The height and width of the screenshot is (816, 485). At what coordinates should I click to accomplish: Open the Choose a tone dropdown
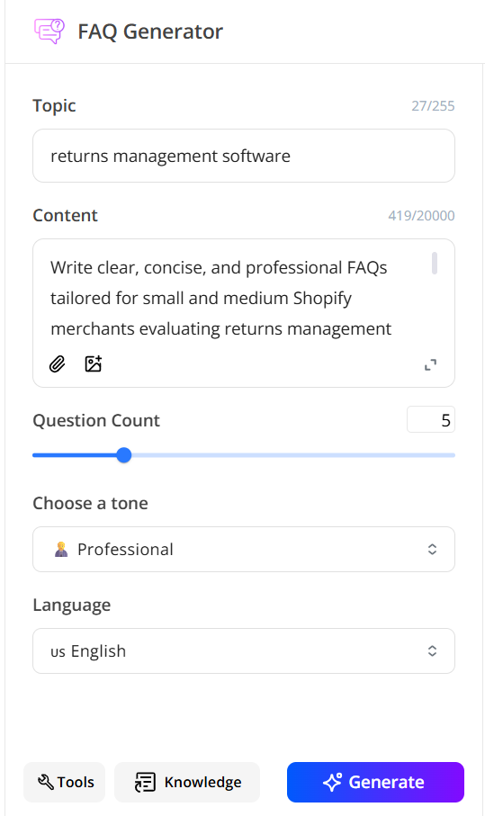point(244,549)
